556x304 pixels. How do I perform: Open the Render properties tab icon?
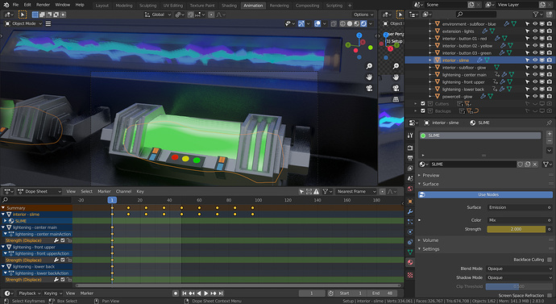[x=410, y=148]
